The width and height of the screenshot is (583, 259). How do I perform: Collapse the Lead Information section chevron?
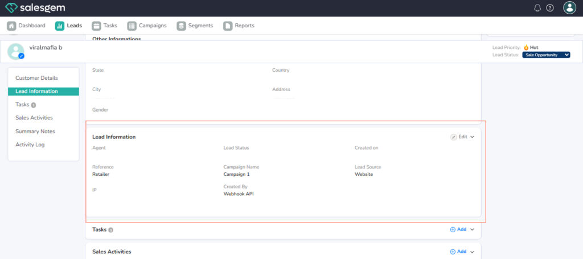pos(472,137)
